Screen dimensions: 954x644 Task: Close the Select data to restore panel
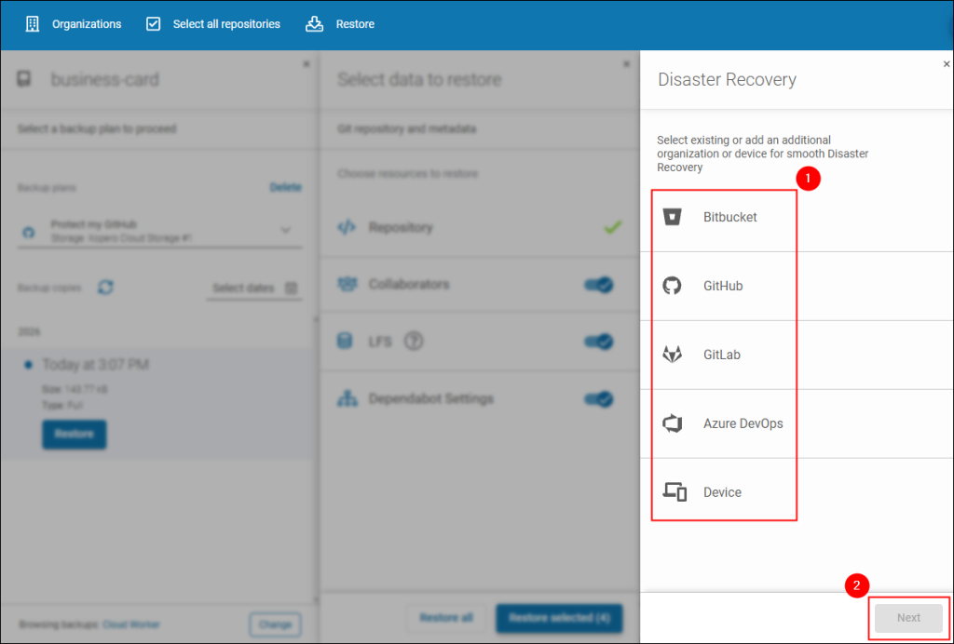[x=627, y=64]
